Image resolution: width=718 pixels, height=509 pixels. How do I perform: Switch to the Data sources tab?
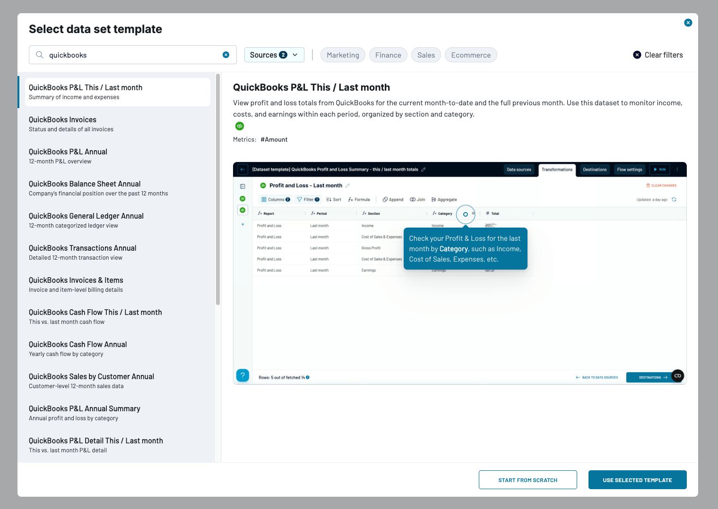(x=519, y=170)
